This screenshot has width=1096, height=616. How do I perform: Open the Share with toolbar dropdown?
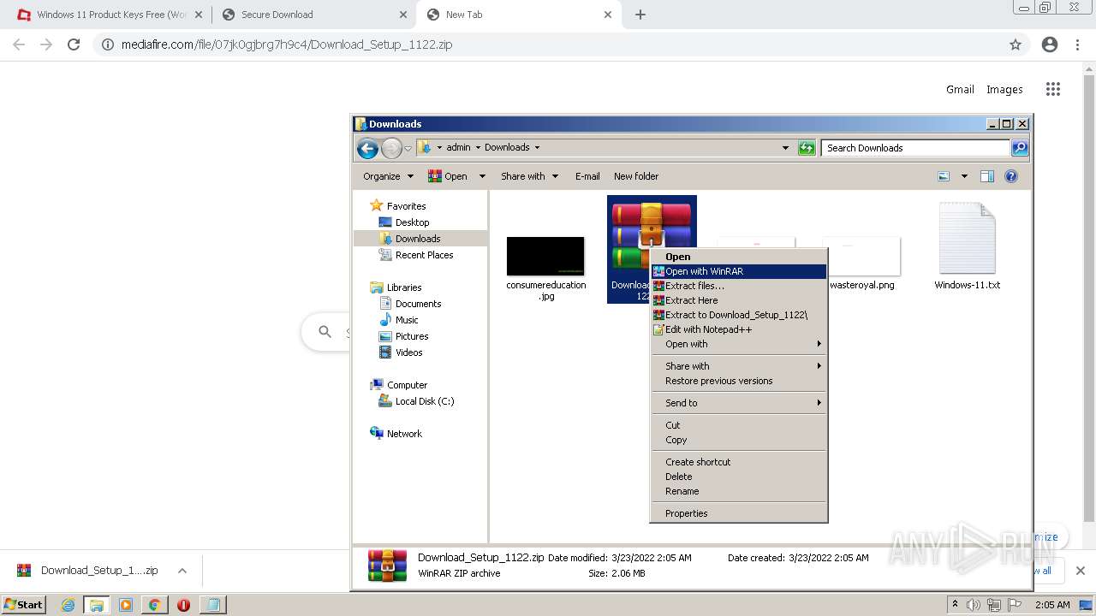[x=529, y=176]
